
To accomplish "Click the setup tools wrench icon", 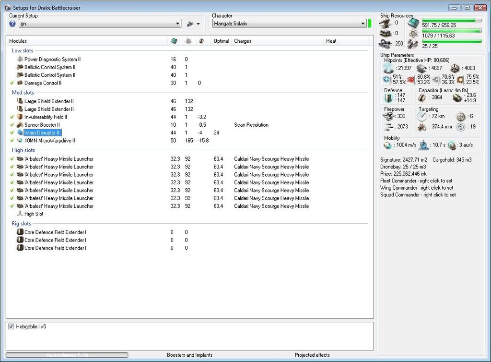I will 190,24.
